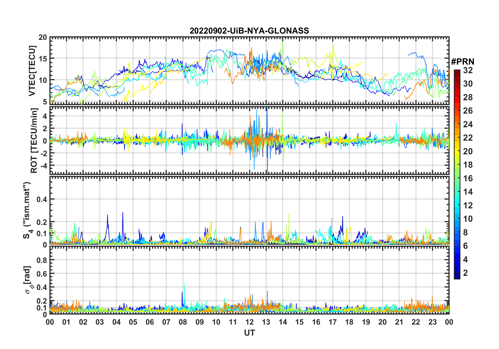The height and width of the screenshot is (349, 499).
Task: Click inside the sigma-phi plot panel
Action: click(249, 280)
